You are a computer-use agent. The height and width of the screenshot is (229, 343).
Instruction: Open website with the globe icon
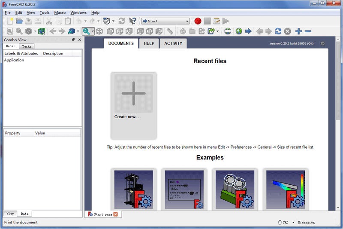pyautogui.click(x=239, y=31)
